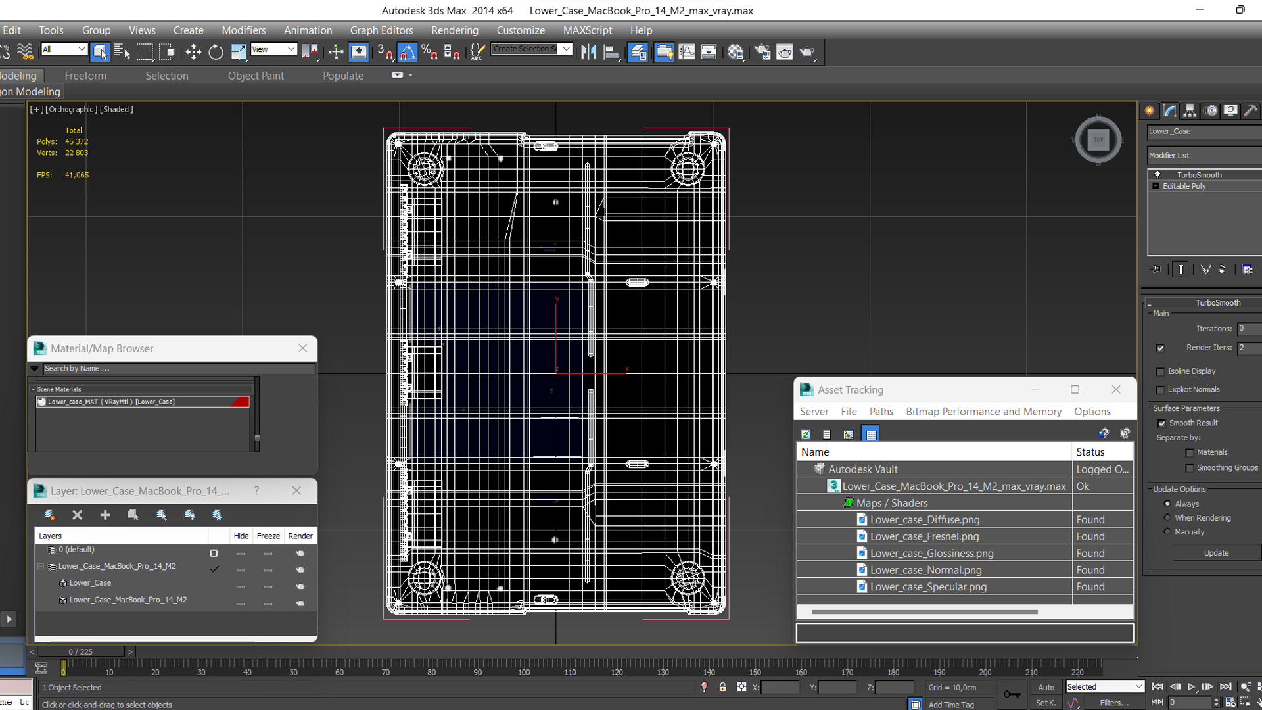The width and height of the screenshot is (1262, 710).
Task: Click Add Time Tag
Action: pyautogui.click(x=951, y=705)
